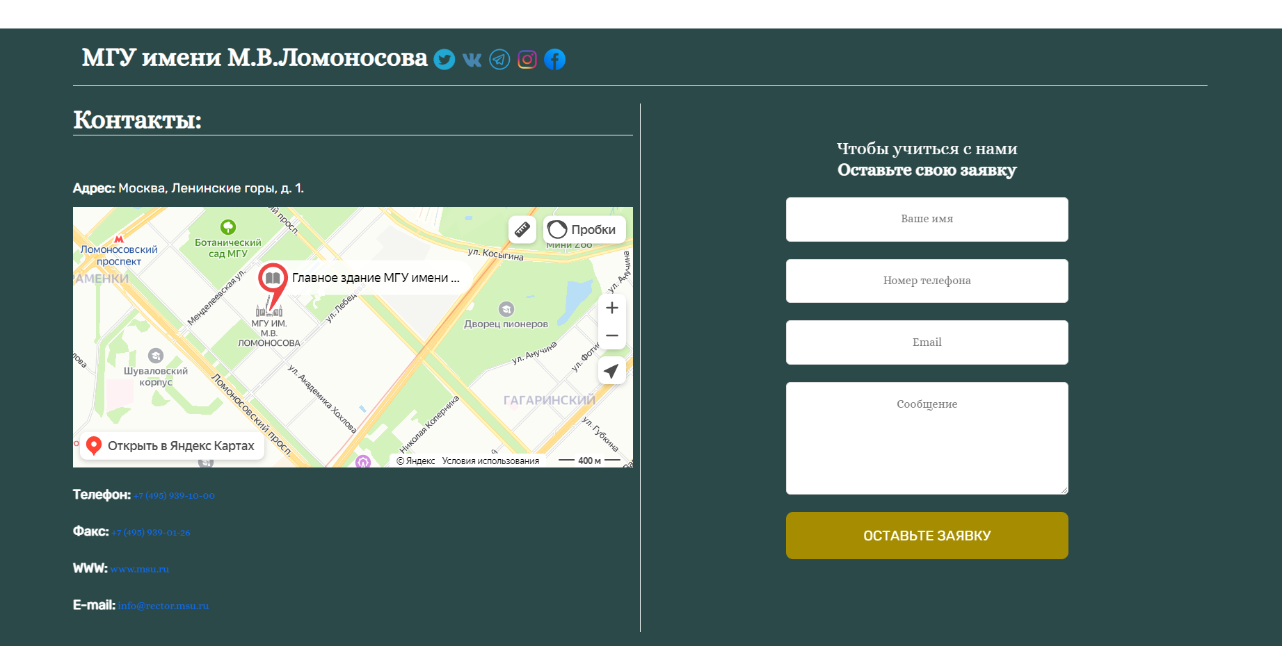
Task: Click the Главное здание МГУ balloon label
Action: [376, 278]
